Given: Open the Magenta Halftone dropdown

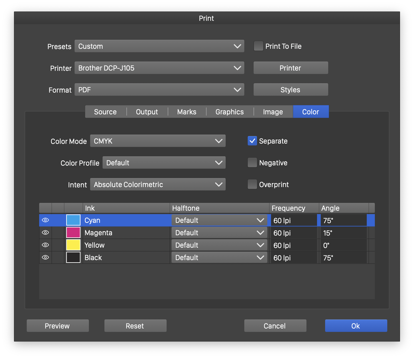Looking at the screenshot, I should pos(219,233).
